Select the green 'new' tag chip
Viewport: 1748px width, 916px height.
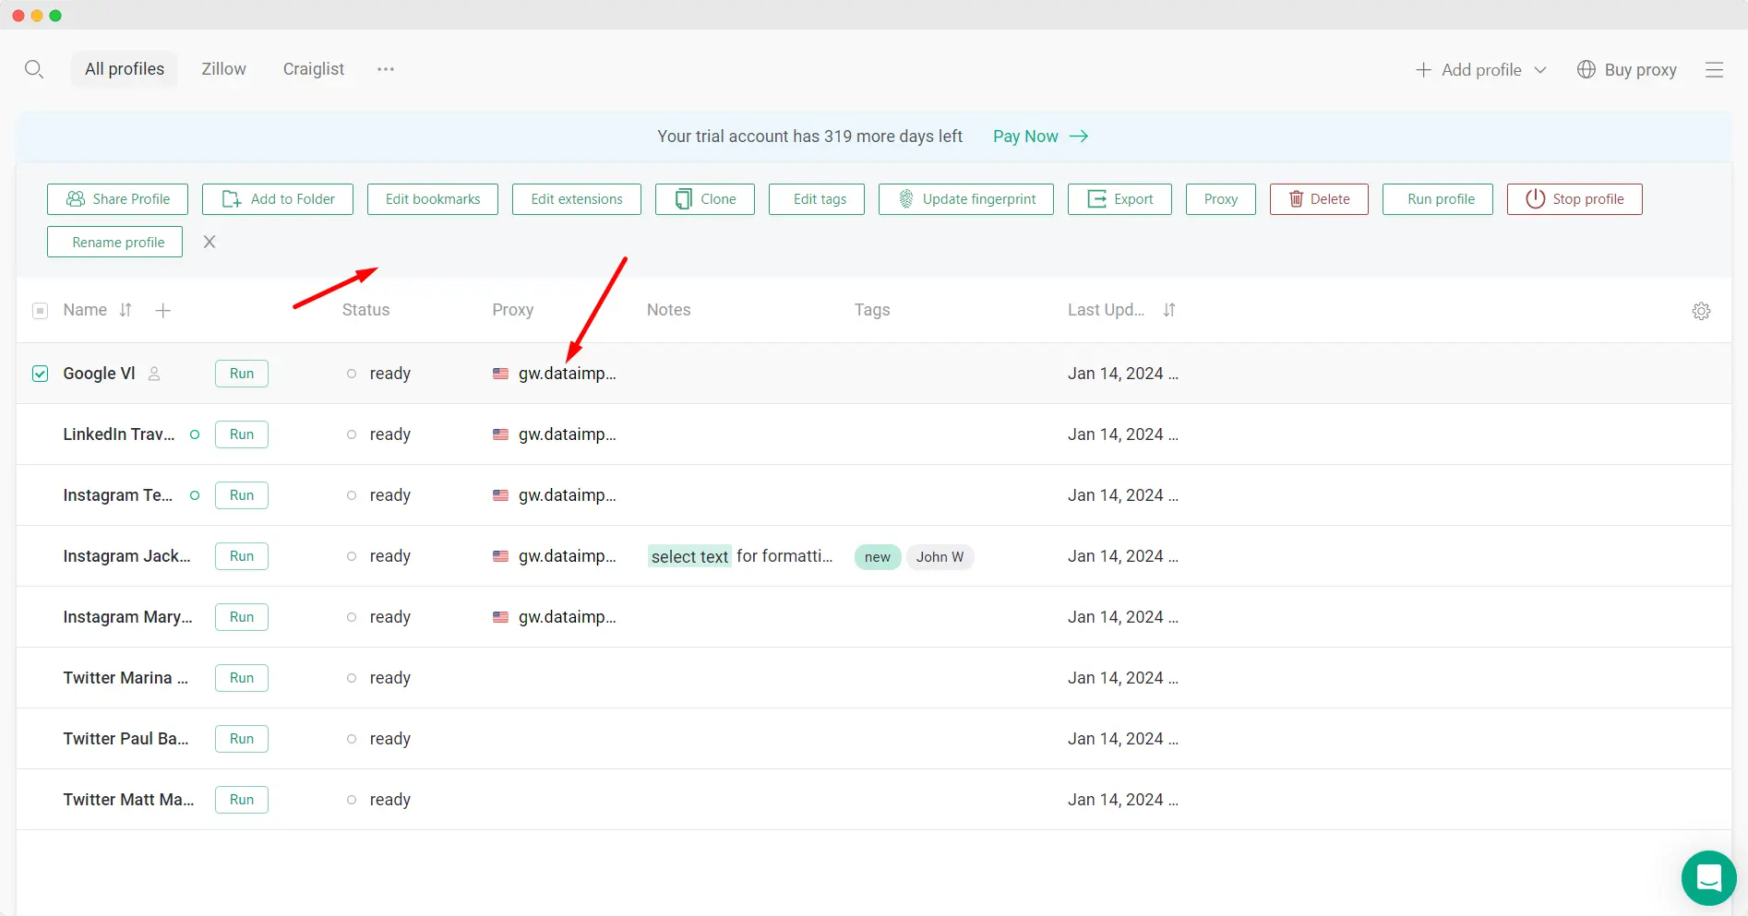878,557
